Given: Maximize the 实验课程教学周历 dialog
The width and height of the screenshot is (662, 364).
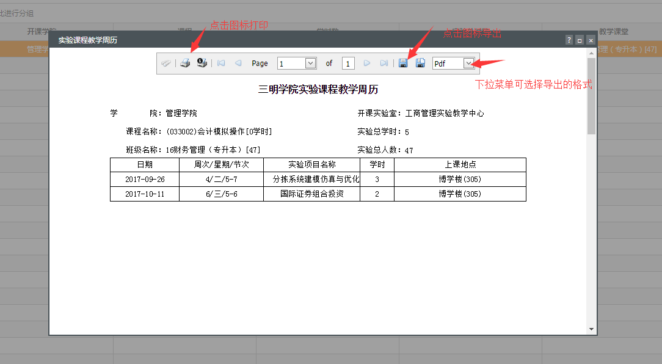Looking at the screenshot, I should point(580,40).
